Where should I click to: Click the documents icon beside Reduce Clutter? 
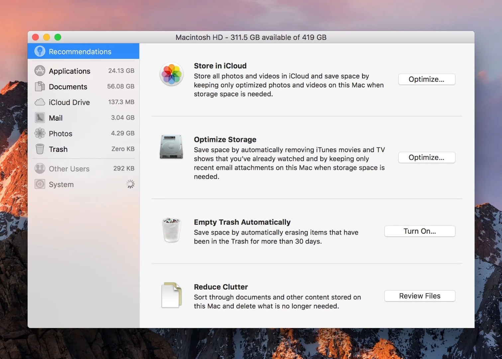click(171, 295)
